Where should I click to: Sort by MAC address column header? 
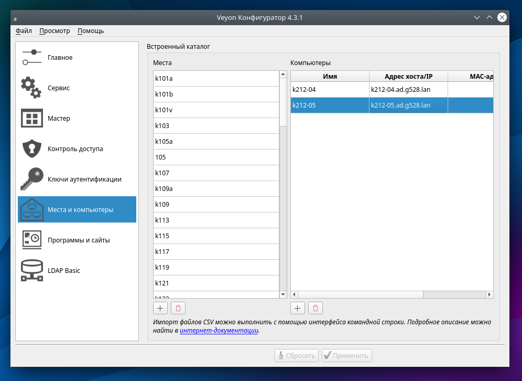471,76
